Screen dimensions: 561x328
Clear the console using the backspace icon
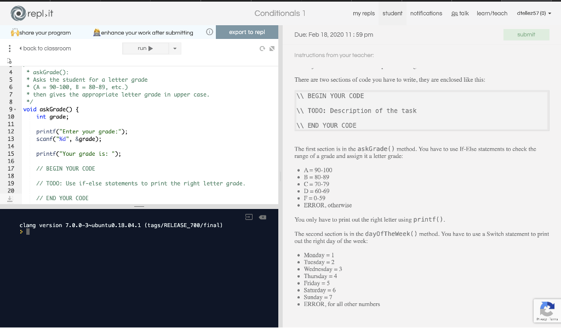pyautogui.click(x=262, y=217)
